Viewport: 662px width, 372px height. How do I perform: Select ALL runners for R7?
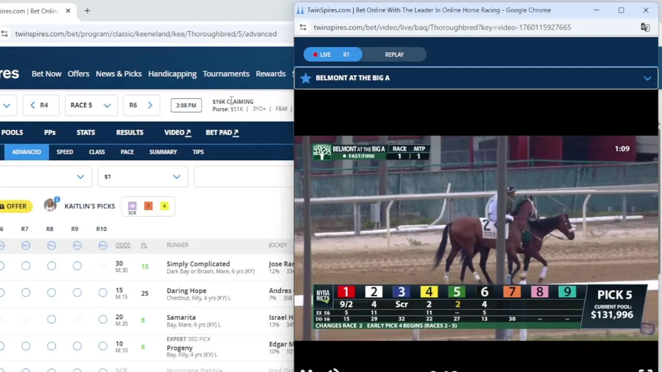[x=25, y=245]
